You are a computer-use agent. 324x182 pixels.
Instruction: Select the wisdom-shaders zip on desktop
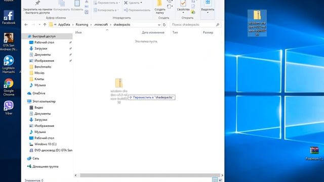[x=257, y=23]
